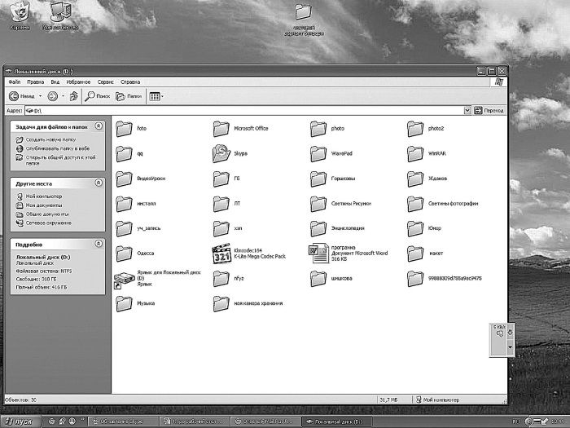
Task: Click inside the address field showing D:\
Action: click(244, 110)
